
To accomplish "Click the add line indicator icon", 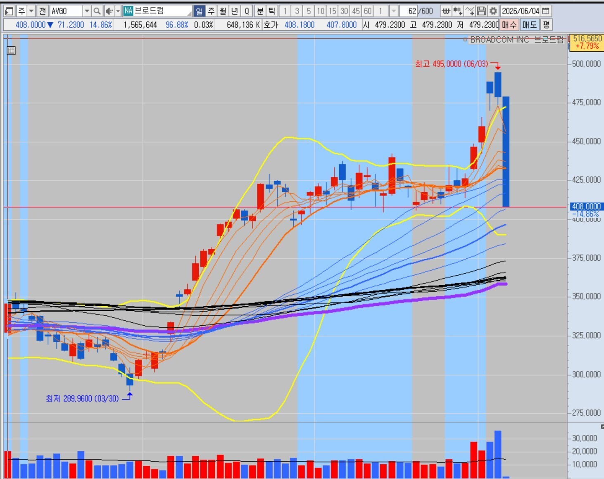I will (x=470, y=11).
